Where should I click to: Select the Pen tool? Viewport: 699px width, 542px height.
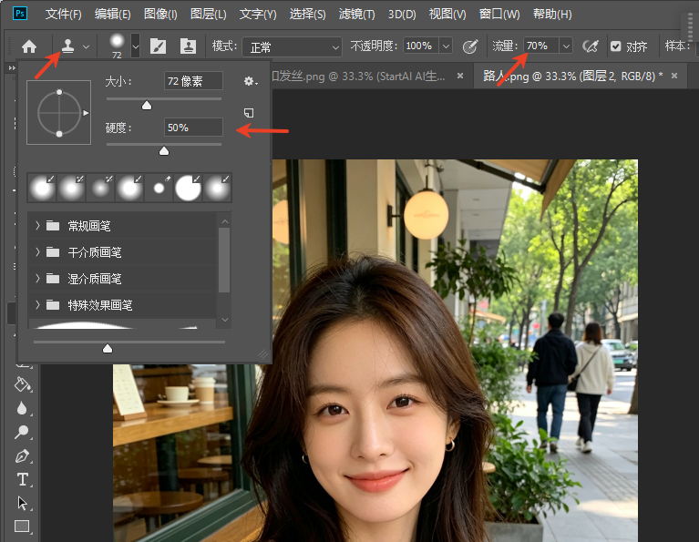(x=22, y=455)
